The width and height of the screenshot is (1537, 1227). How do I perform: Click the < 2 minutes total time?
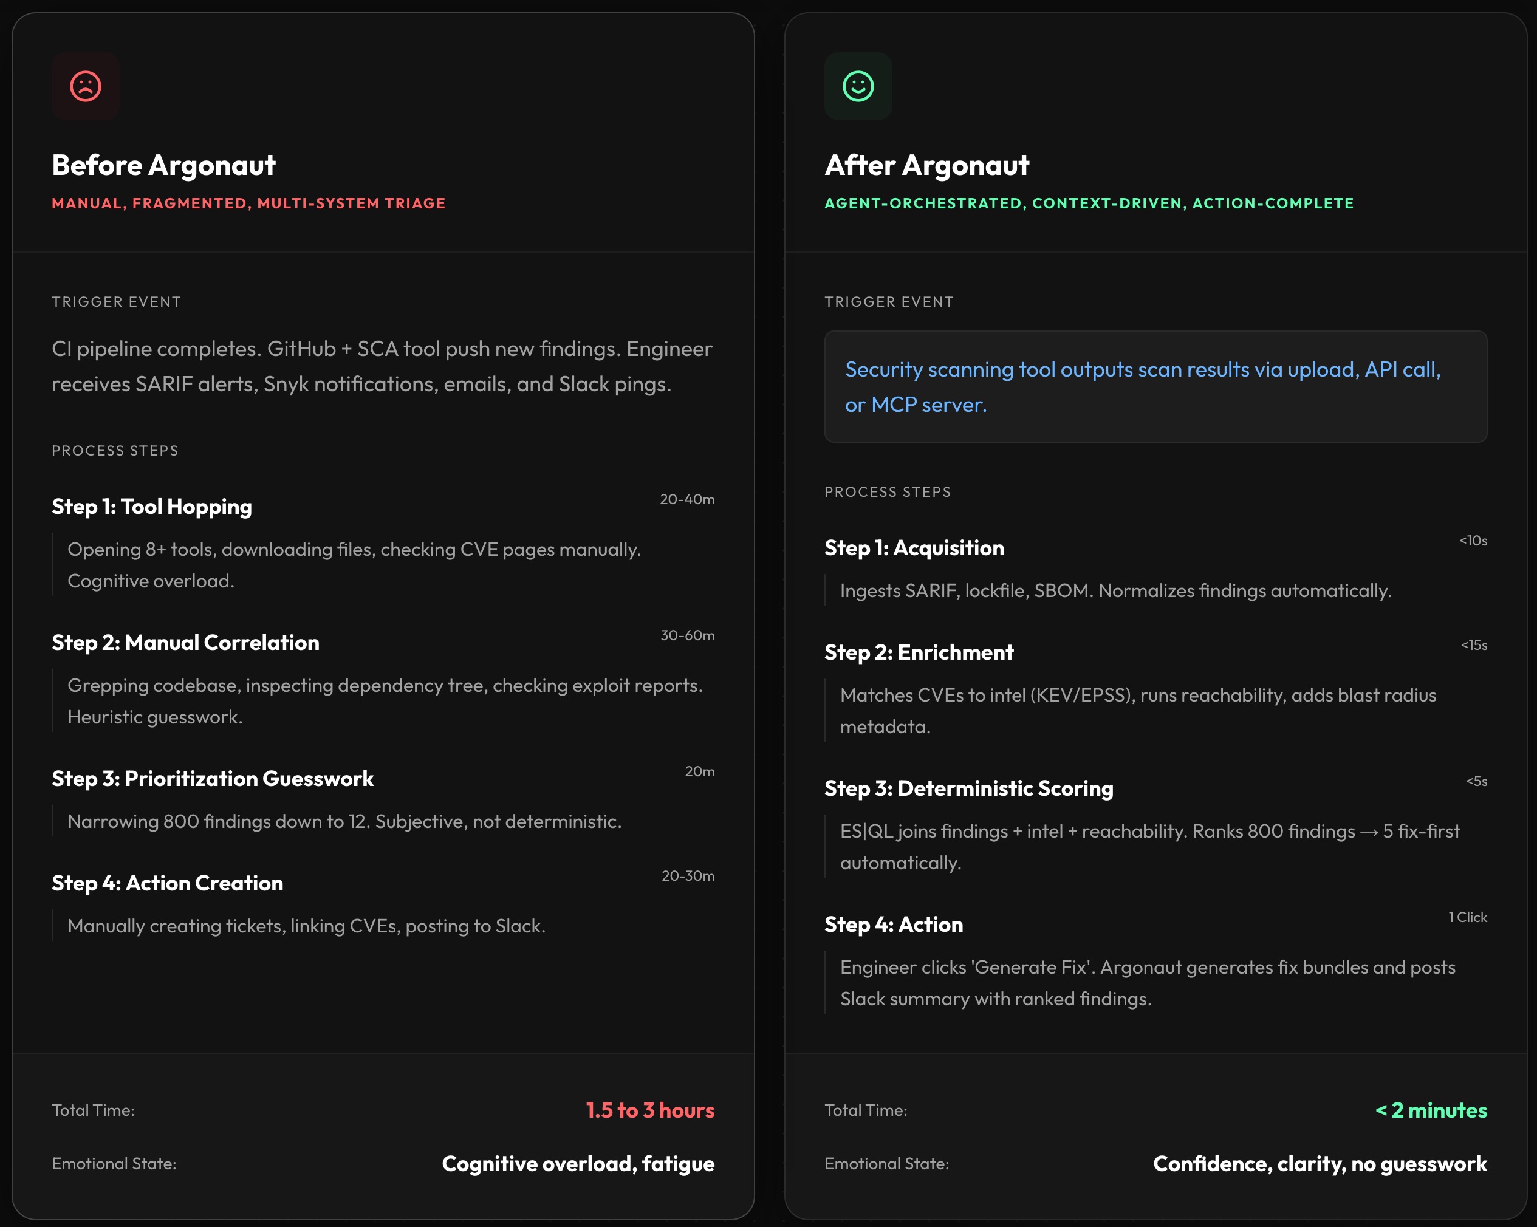point(1430,1110)
